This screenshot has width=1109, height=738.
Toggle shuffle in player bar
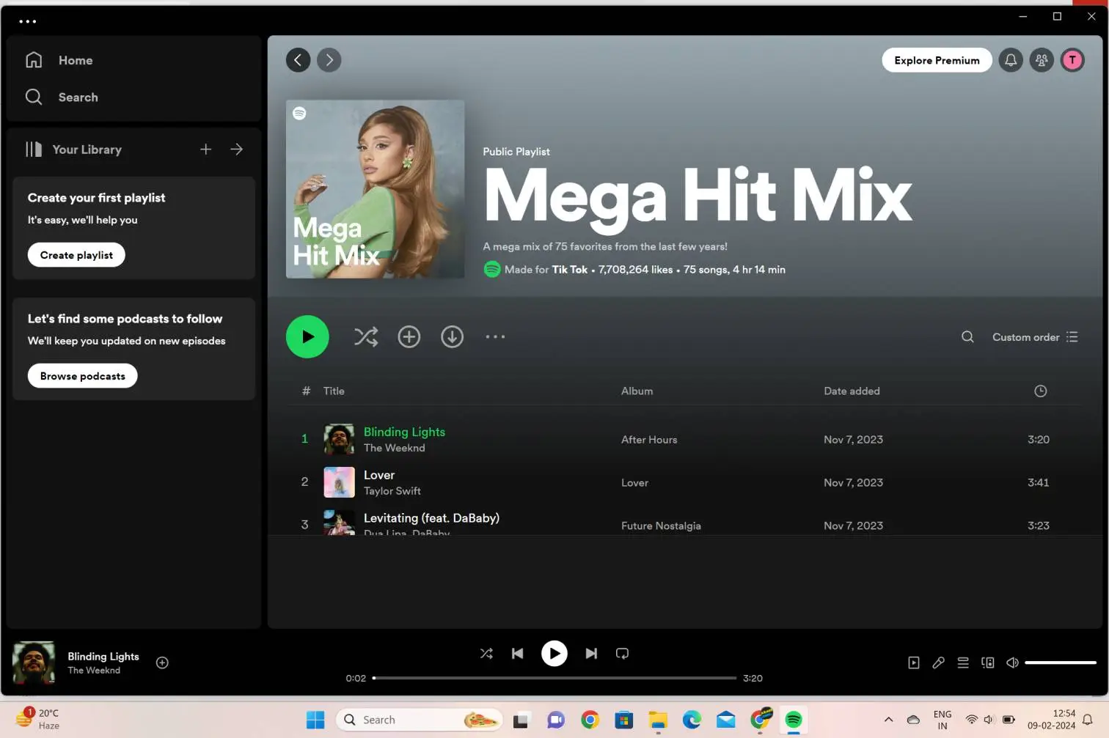click(486, 654)
